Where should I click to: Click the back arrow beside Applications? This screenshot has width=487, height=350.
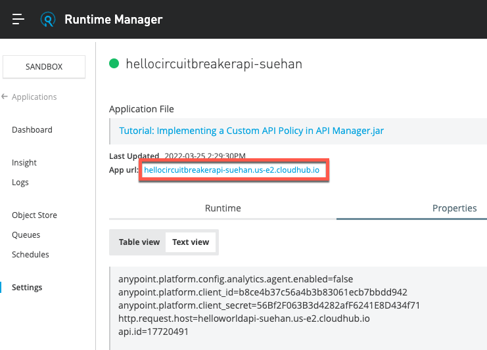(x=5, y=97)
